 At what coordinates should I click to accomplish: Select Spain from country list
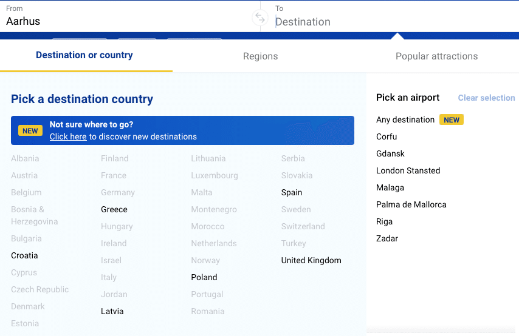292,192
